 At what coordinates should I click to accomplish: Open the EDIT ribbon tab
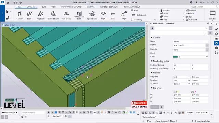click(44, 6)
